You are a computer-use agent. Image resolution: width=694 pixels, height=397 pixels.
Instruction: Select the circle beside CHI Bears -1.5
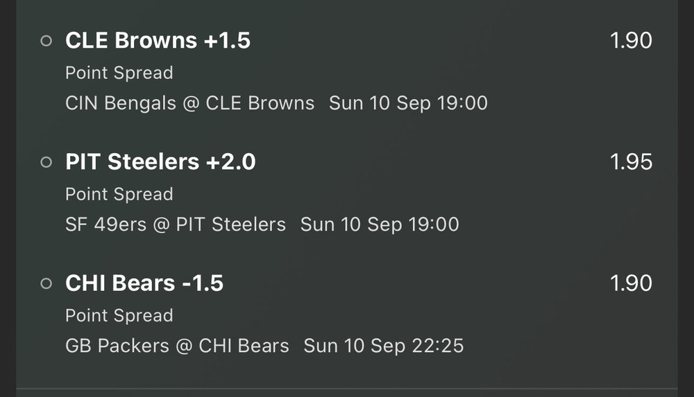coord(46,283)
